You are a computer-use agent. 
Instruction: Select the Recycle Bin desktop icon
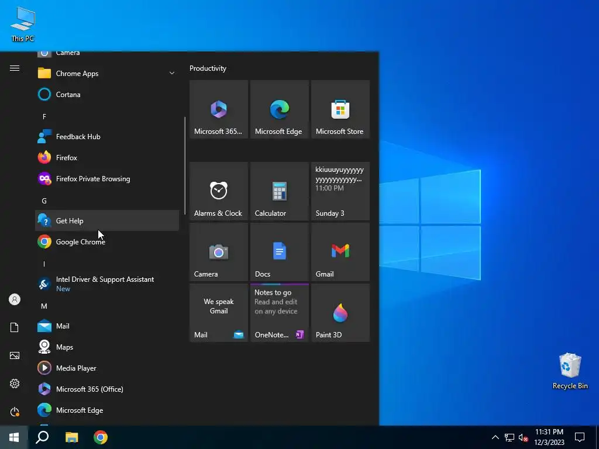[x=570, y=371]
